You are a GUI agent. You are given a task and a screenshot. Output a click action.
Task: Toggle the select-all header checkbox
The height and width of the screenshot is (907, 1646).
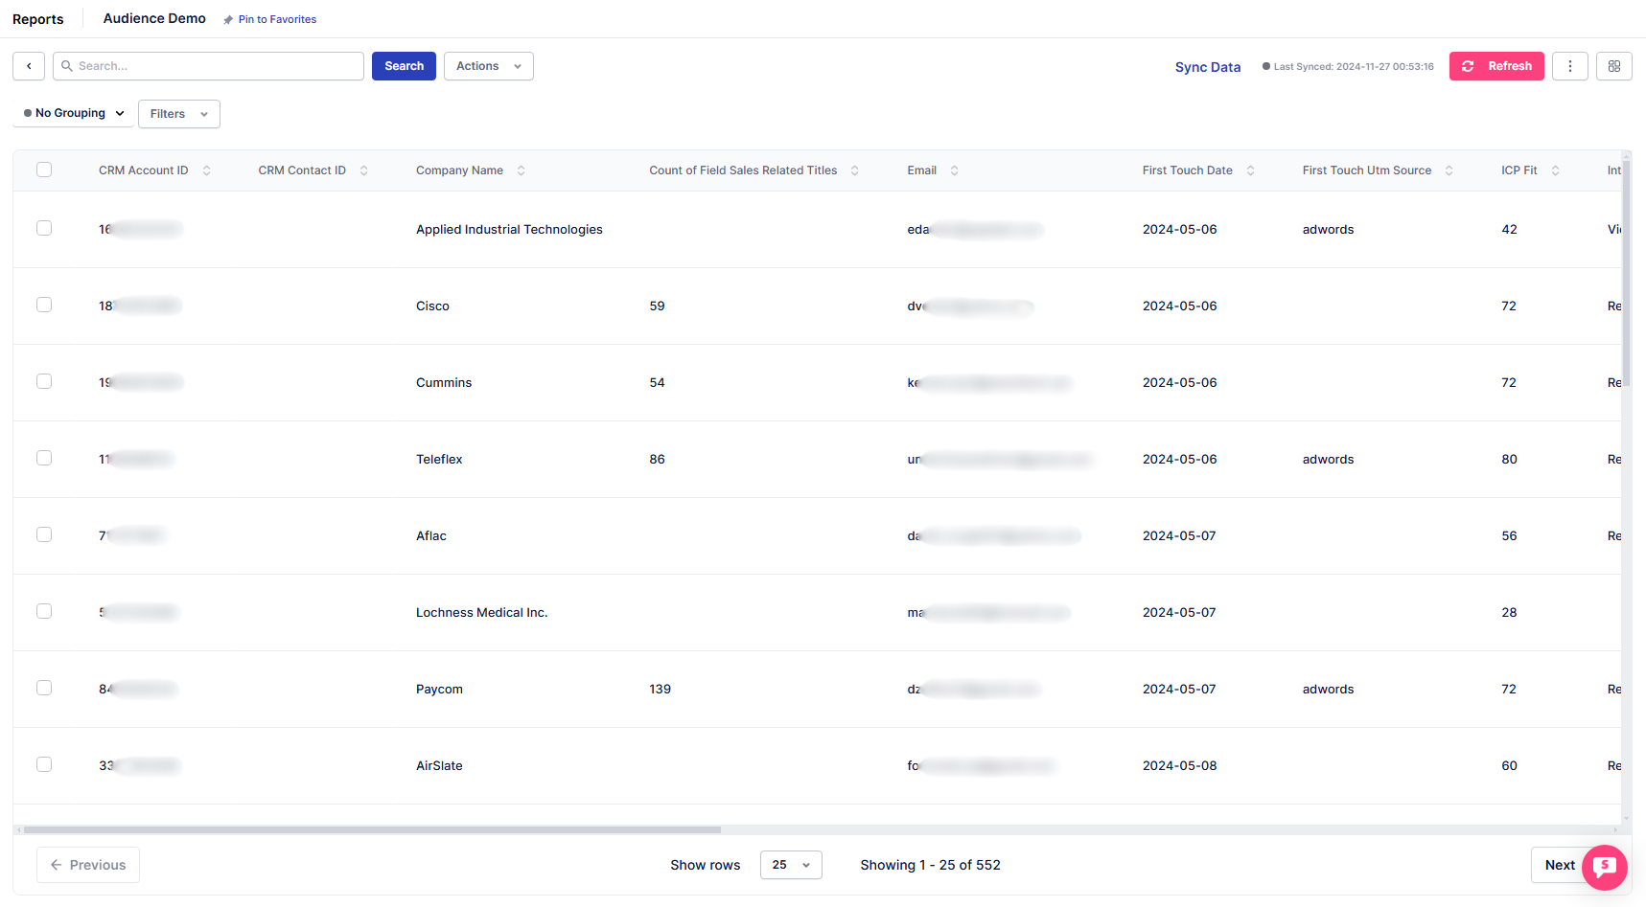(44, 170)
